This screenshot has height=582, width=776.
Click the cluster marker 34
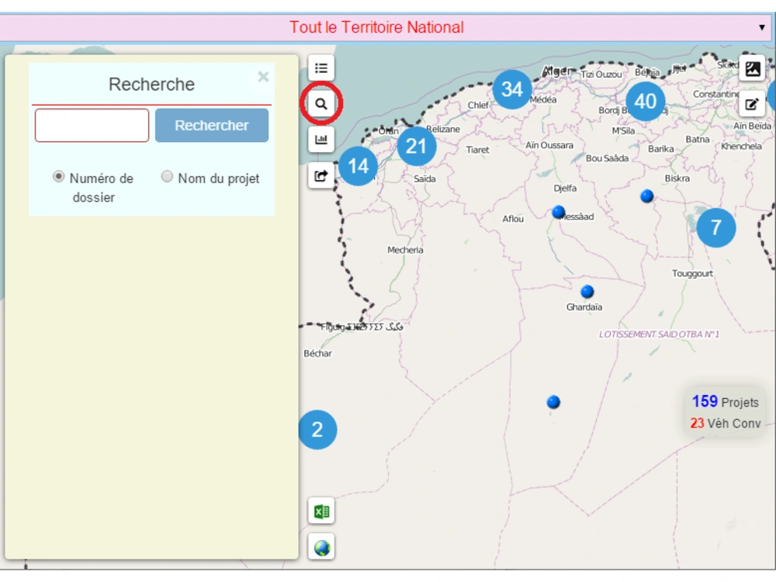pos(511,89)
